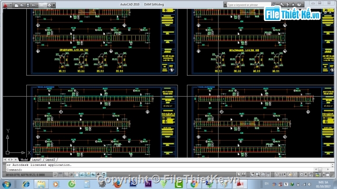Open Windows Explorer folder on taskbar

[x=41, y=184]
